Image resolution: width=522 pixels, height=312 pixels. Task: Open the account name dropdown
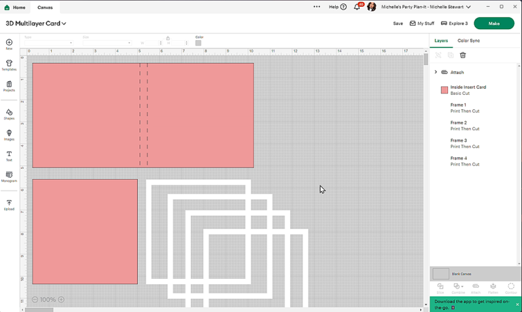click(x=425, y=7)
